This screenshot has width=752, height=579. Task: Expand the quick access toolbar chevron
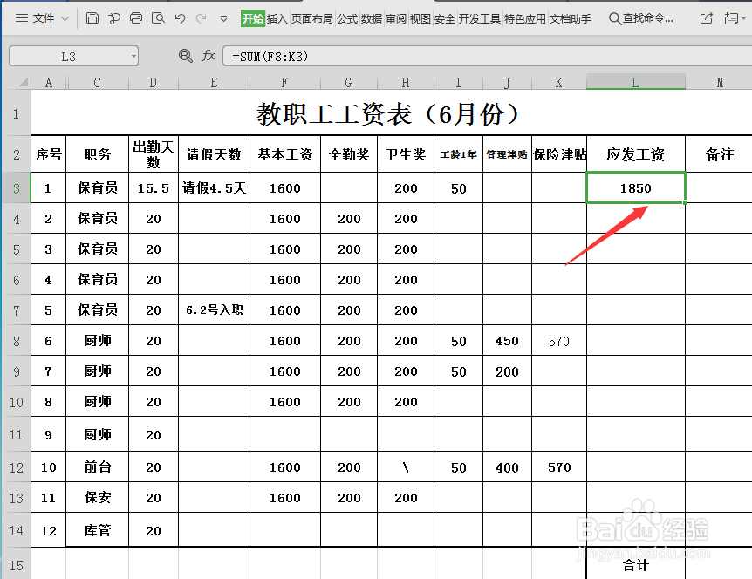click(225, 17)
